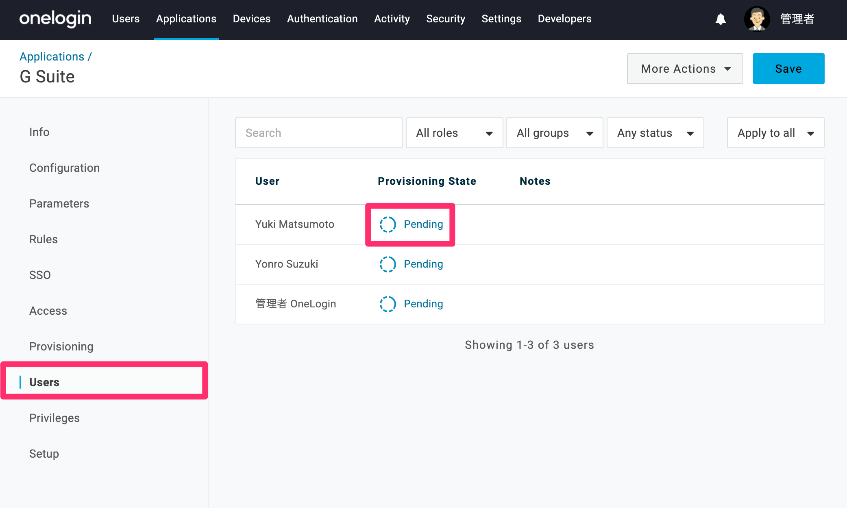Open the All groups filter dropdown
This screenshot has height=508, width=847.
(554, 133)
